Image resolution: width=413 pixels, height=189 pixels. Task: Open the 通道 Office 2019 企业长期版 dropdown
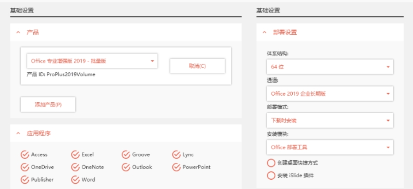point(329,93)
